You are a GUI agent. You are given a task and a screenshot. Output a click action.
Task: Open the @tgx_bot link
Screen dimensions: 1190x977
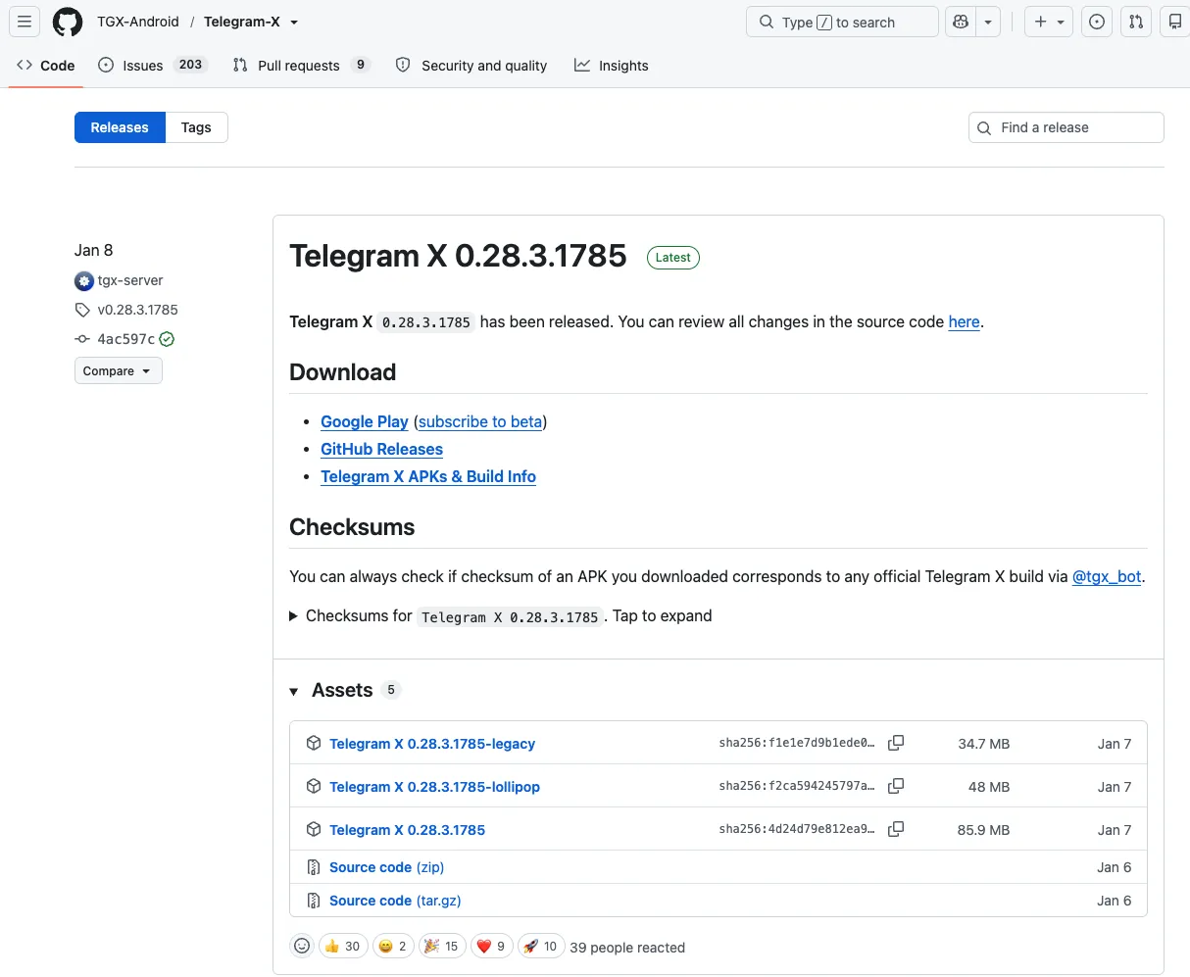point(1107,576)
